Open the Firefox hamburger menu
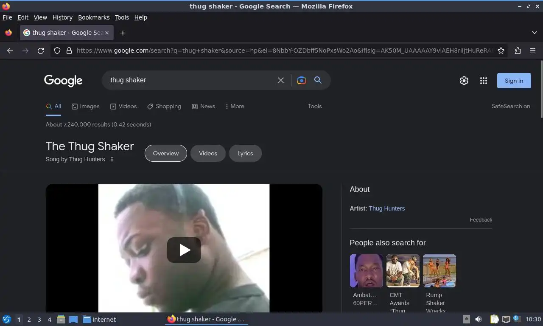The height and width of the screenshot is (326, 543). (533, 51)
